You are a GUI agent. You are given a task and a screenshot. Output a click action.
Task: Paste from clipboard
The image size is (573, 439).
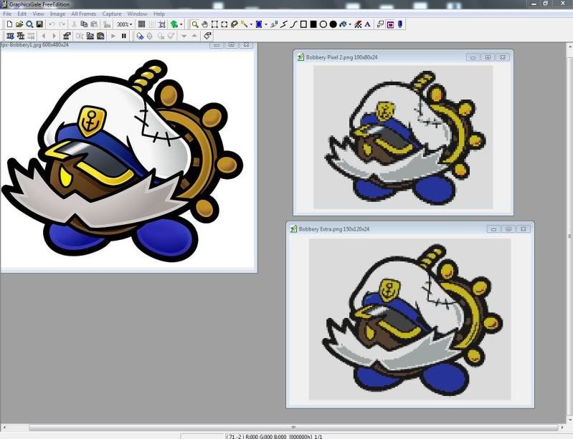coord(94,24)
